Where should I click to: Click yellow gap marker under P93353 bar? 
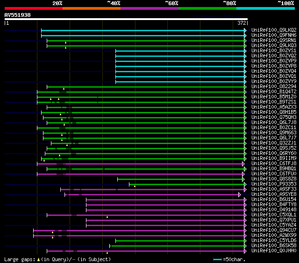coord(135,187)
